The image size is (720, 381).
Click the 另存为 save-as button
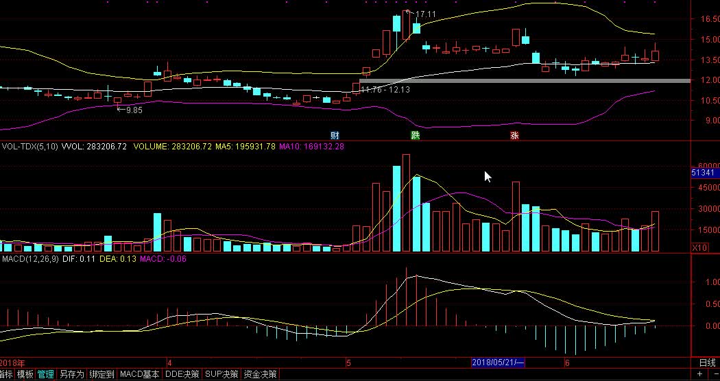(x=71, y=374)
